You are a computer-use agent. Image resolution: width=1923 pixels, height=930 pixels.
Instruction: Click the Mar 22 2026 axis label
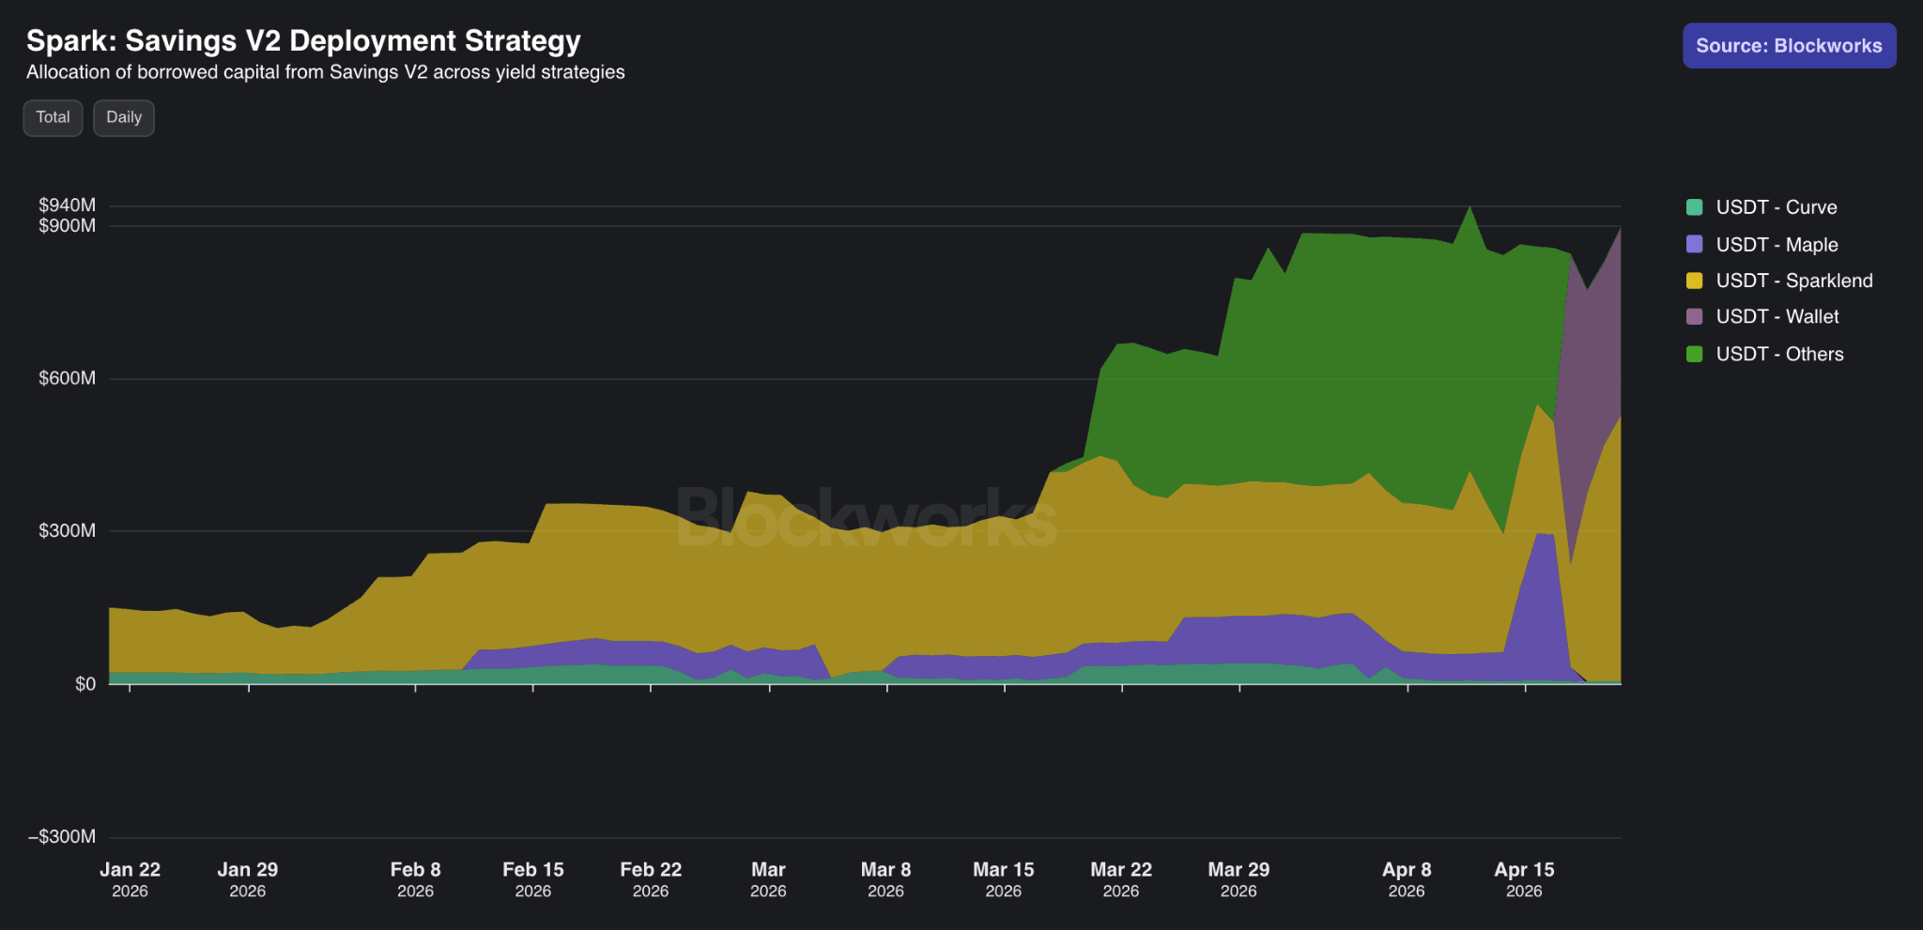click(1121, 879)
